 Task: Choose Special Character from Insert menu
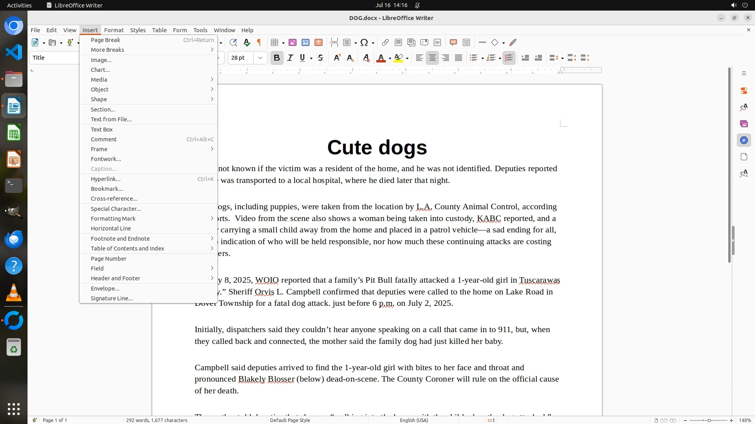coord(116,209)
